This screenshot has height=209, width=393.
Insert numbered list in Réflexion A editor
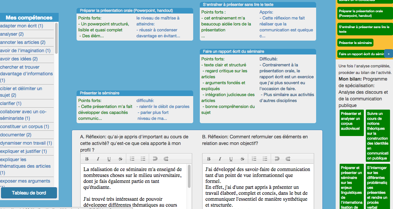pos(132,159)
